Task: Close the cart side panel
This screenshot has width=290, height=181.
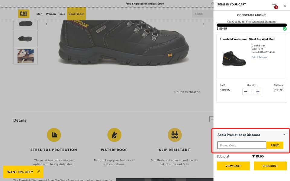Action: pyautogui.click(x=285, y=6)
